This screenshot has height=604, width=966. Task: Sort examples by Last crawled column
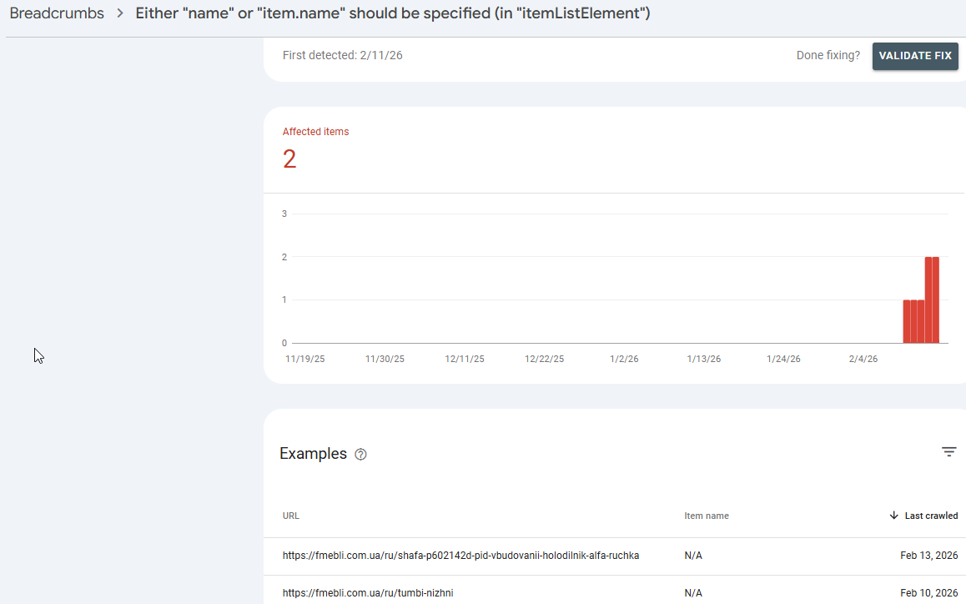pyautogui.click(x=931, y=516)
